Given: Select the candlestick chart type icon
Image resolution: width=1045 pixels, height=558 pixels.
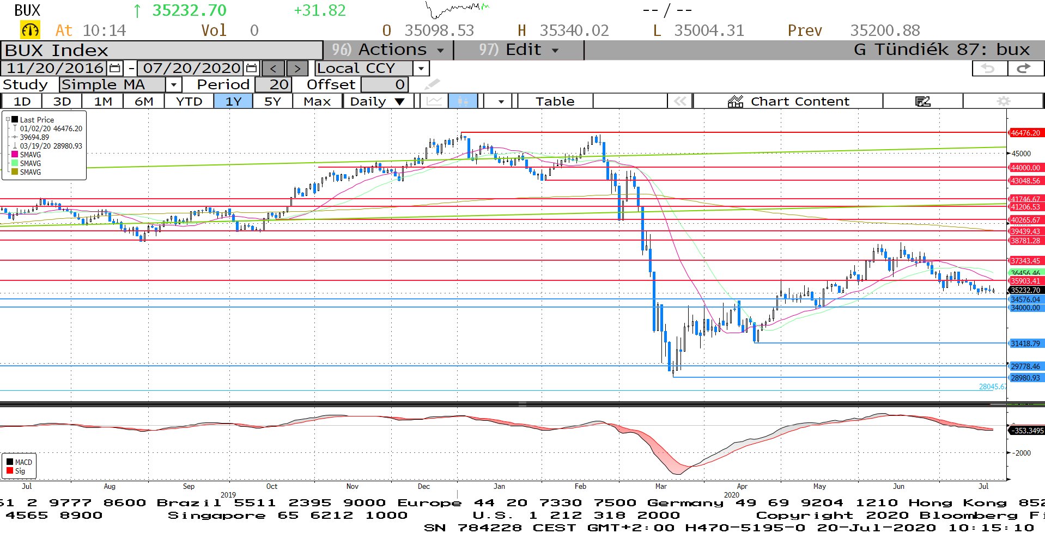Looking at the screenshot, I should [x=463, y=101].
